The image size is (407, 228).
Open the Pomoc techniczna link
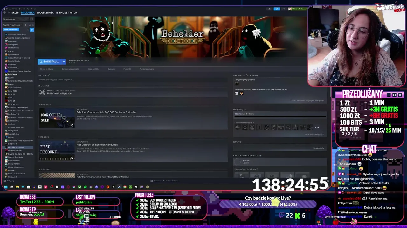(147, 69)
